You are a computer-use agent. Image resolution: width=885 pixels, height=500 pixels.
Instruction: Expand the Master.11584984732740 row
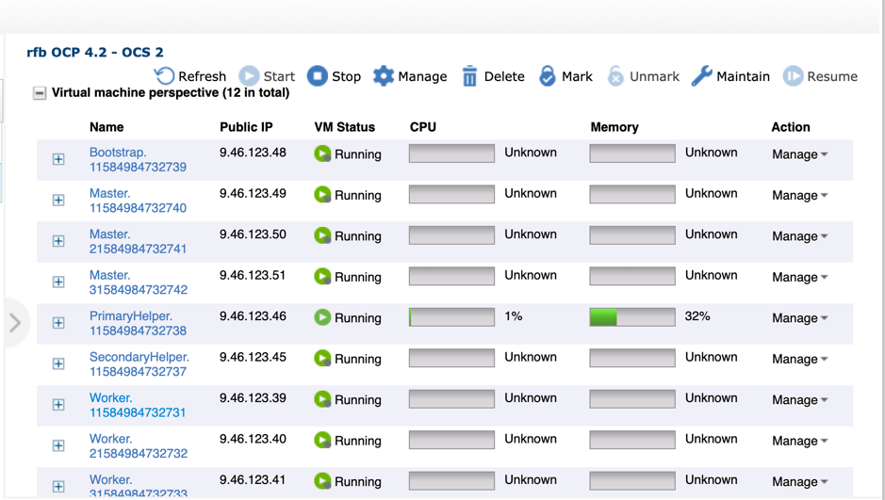pyautogui.click(x=58, y=201)
